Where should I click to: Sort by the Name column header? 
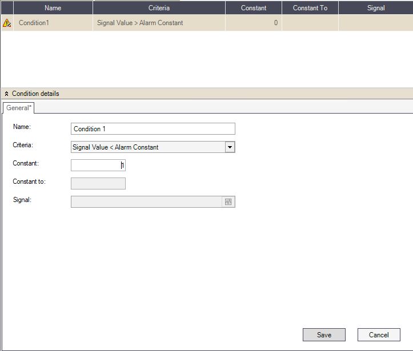pos(53,8)
